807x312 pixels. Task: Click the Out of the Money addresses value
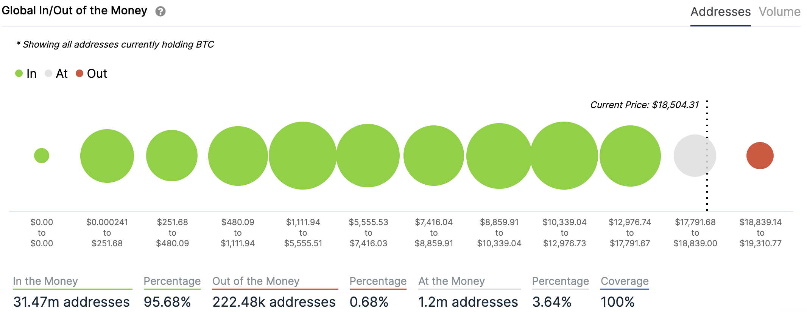[274, 302]
